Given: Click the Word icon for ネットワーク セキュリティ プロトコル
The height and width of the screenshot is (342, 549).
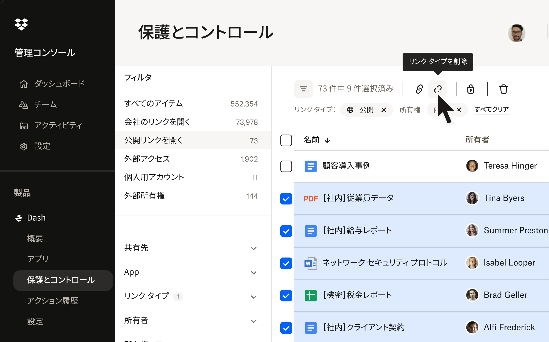Looking at the screenshot, I should point(311,263).
